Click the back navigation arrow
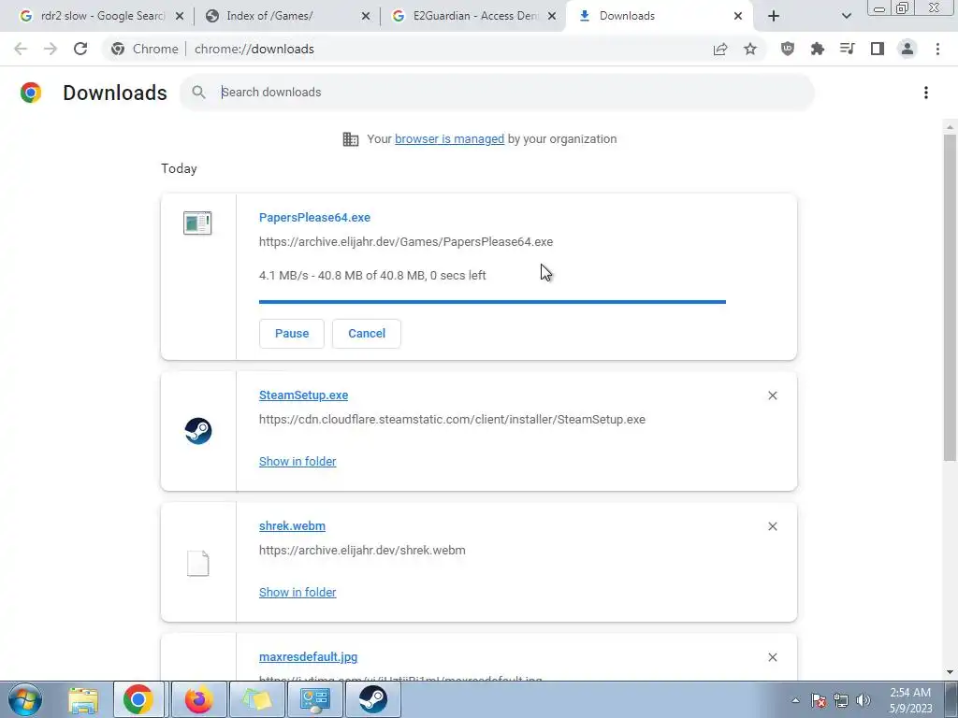This screenshot has height=718, width=958. pyautogui.click(x=21, y=49)
